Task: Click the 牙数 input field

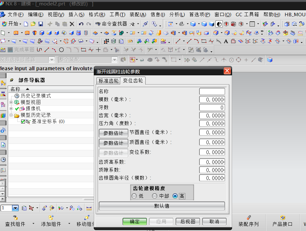Action: pyautogui.click(x=212, y=108)
